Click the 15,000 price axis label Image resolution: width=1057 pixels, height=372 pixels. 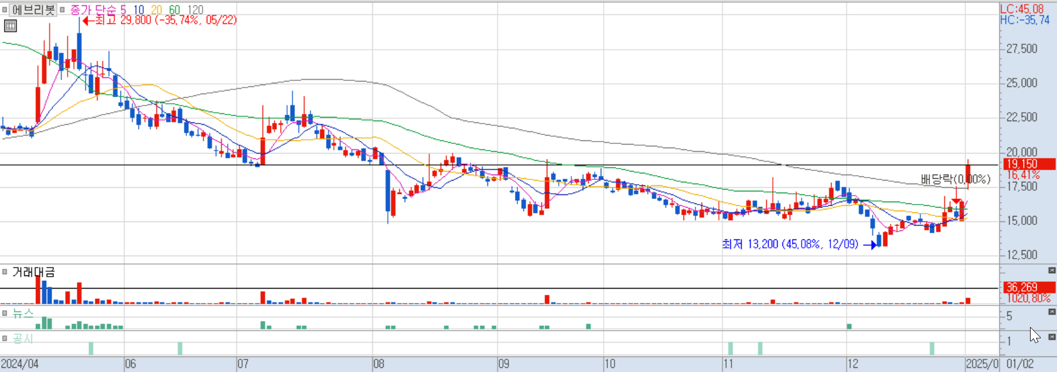tap(1022, 221)
